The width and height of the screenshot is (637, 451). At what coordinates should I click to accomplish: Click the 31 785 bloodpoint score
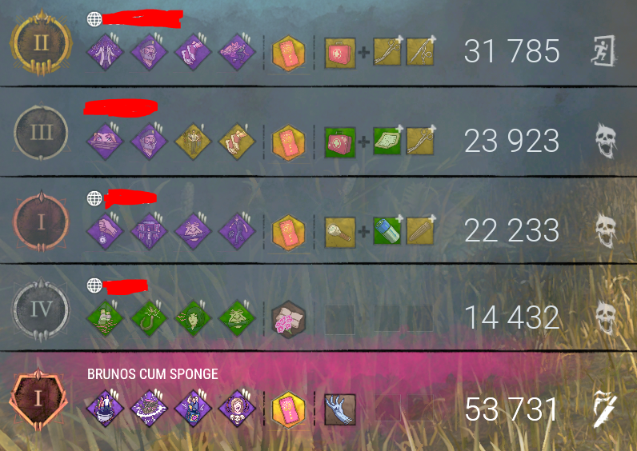[511, 51]
